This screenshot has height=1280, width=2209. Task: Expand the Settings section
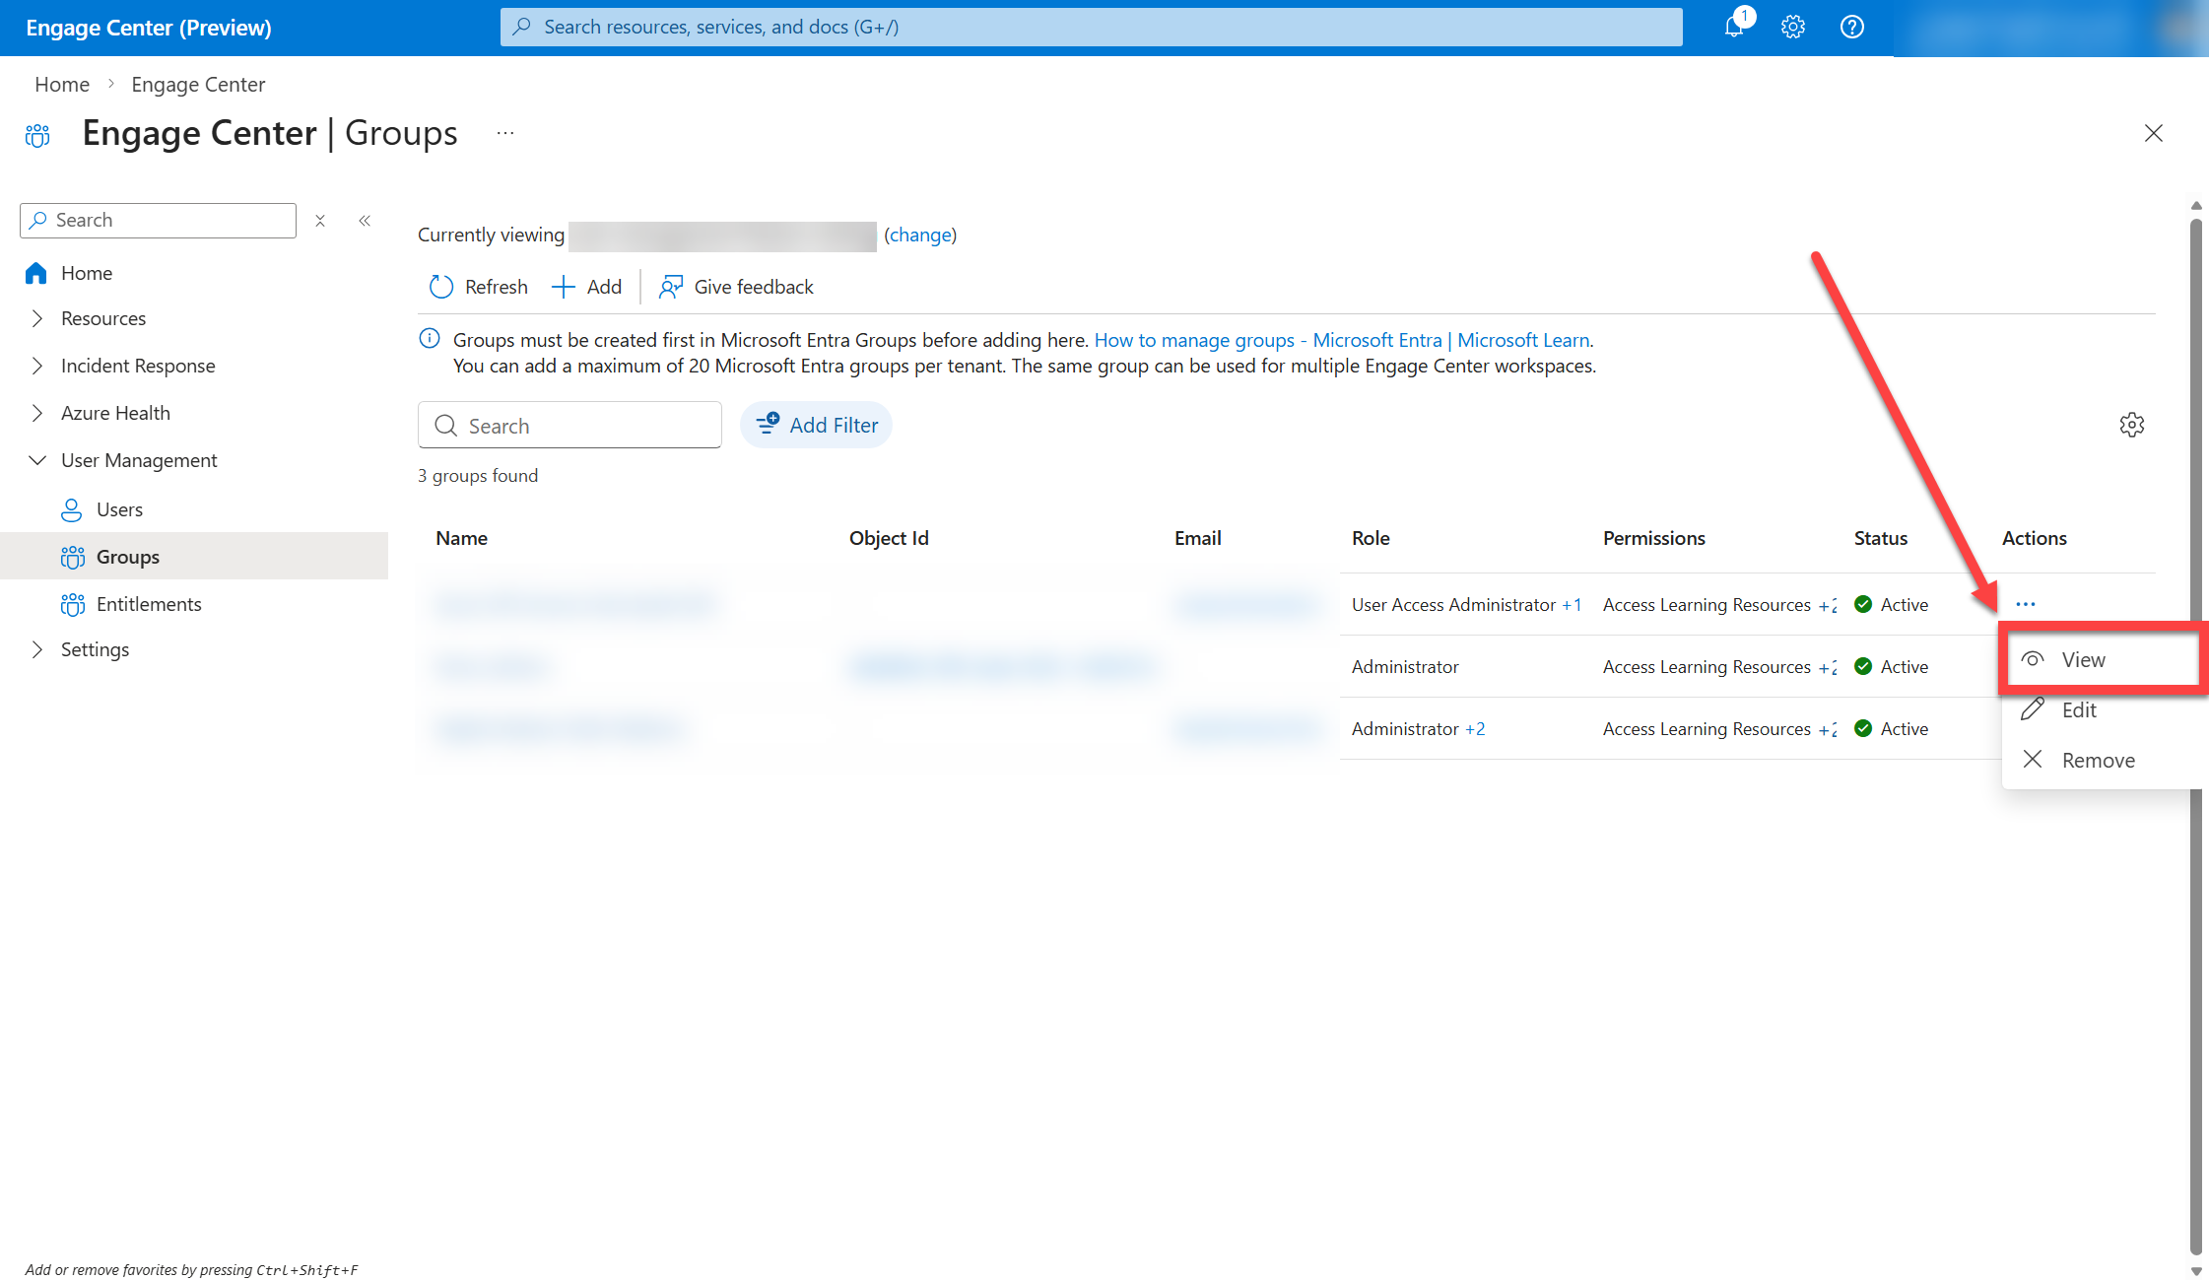(x=37, y=649)
